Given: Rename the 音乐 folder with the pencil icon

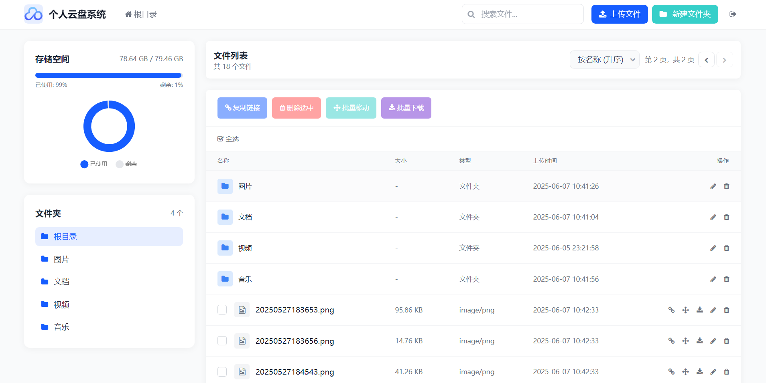Looking at the screenshot, I should [713, 279].
